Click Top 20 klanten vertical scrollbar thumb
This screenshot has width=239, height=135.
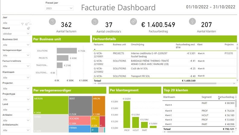coord(236,103)
